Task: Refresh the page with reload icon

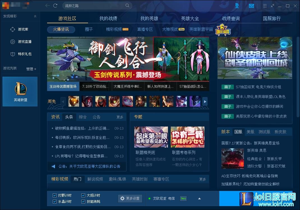Action: pyautogui.click(x=55, y=6)
